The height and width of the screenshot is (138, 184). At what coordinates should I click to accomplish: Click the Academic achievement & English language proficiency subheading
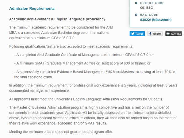[57, 19]
